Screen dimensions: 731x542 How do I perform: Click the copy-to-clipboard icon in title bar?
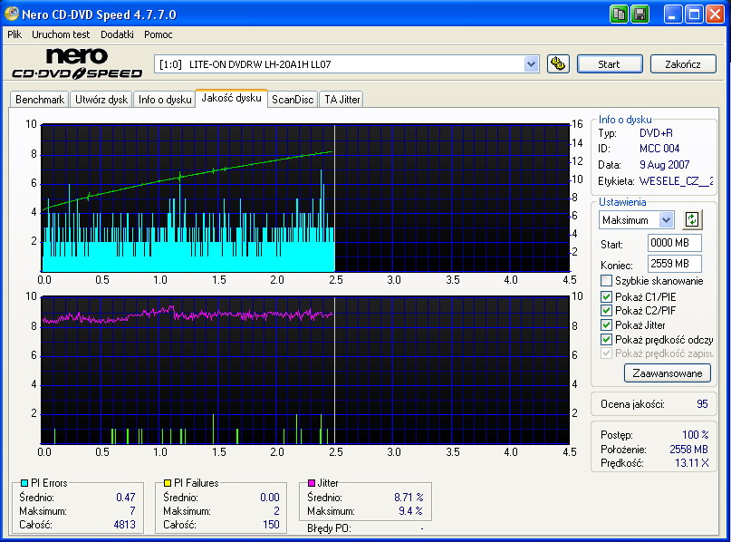tap(619, 15)
